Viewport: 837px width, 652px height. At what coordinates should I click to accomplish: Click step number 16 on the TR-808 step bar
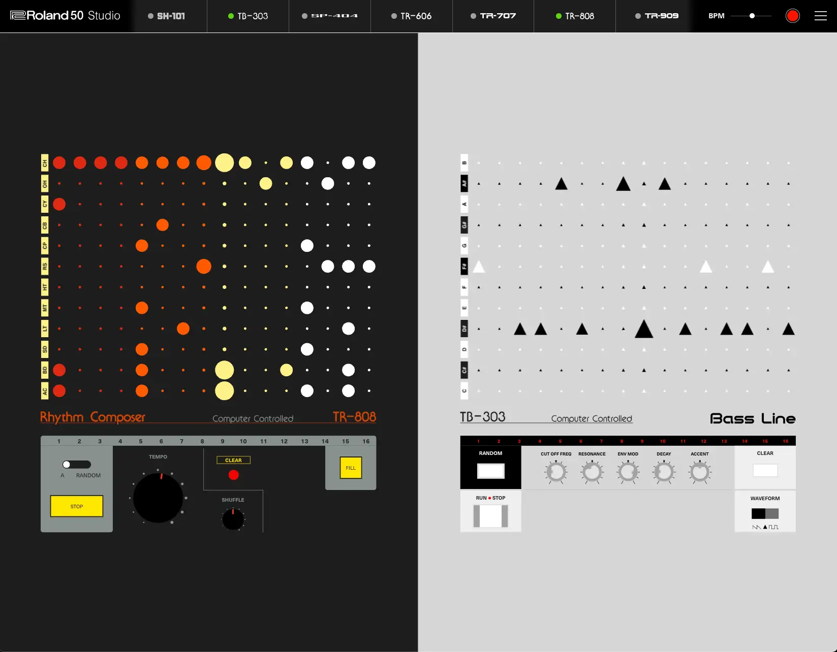coord(366,441)
